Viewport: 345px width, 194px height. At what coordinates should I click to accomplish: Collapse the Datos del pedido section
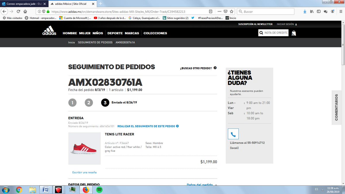tap(202, 185)
